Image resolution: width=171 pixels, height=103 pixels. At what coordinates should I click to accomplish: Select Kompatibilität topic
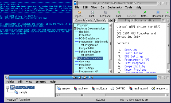pyautogui.click(x=87, y=48)
